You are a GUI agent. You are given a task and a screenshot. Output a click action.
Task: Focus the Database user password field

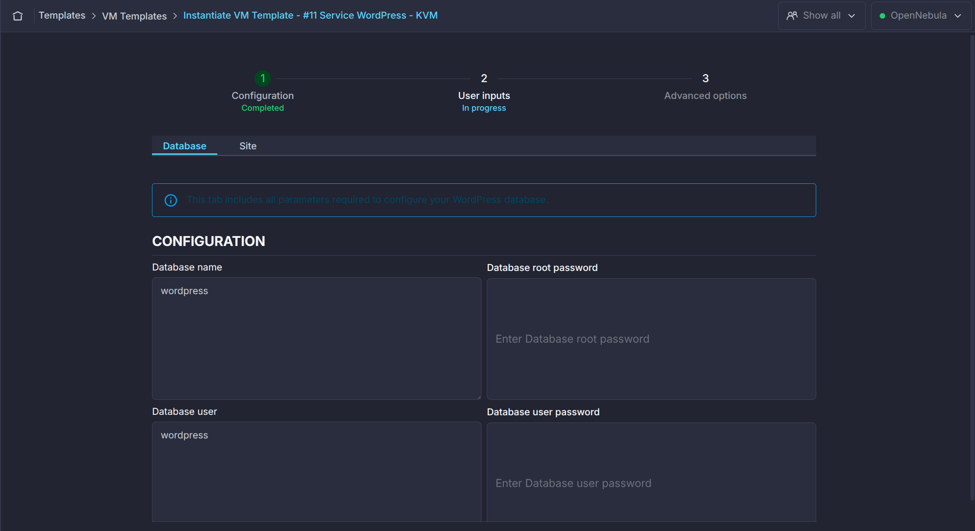pyautogui.click(x=652, y=472)
